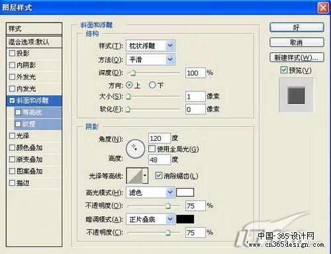Click the white highlight color swatch

tap(185, 192)
